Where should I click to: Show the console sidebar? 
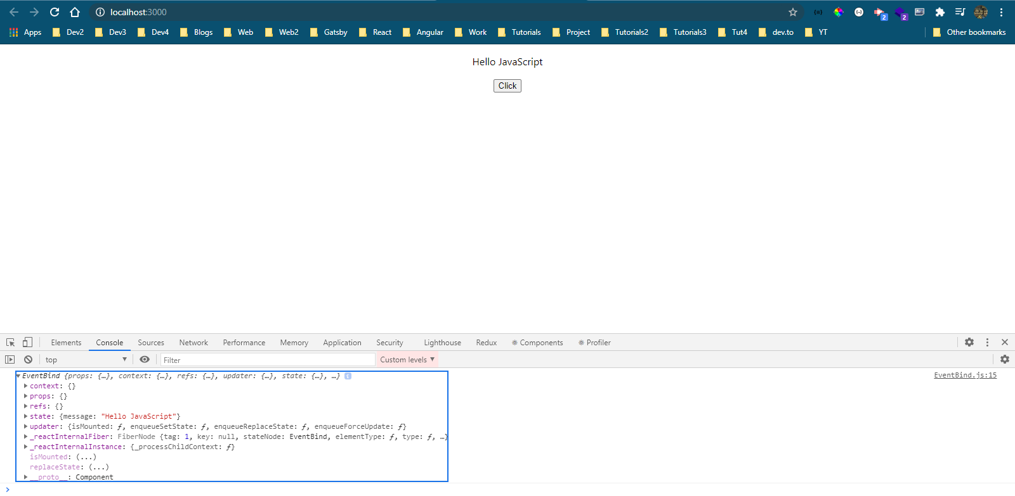pyautogui.click(x=10, y=359)
